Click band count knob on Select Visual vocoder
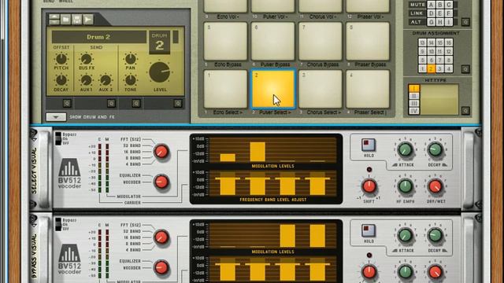The height and width of the screenshot is (283, 504). click(x=161, y=152)
